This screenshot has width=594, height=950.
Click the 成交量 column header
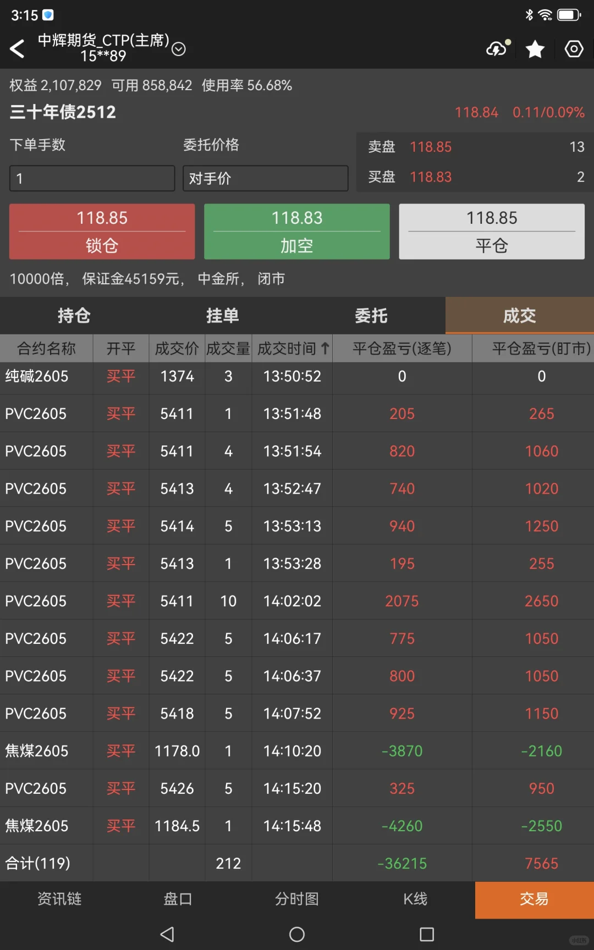click(x=228, y=348)
